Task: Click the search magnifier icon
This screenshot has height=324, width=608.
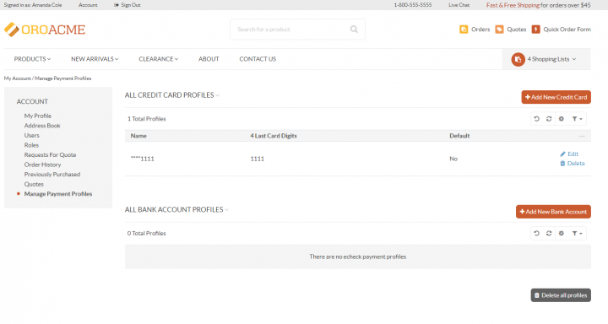Action: click(354, 29)
